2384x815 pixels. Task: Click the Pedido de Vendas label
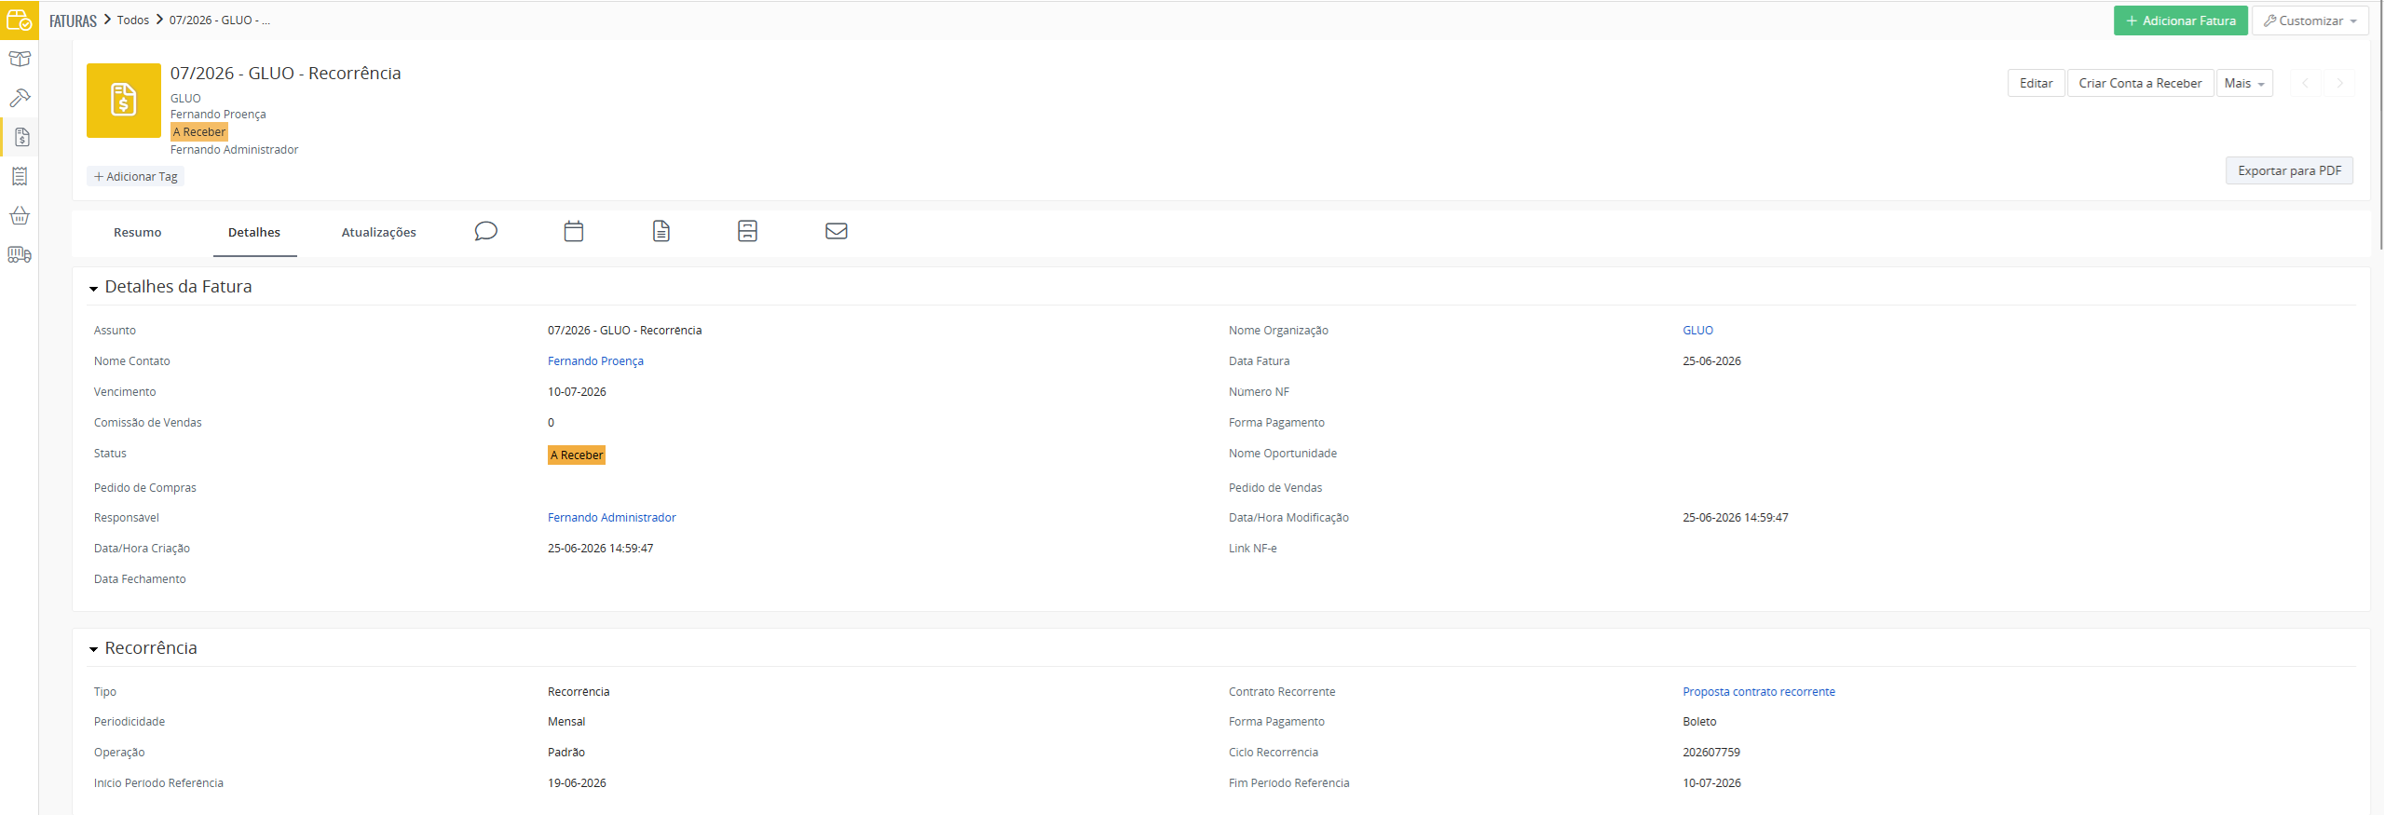pos(1275,488)
